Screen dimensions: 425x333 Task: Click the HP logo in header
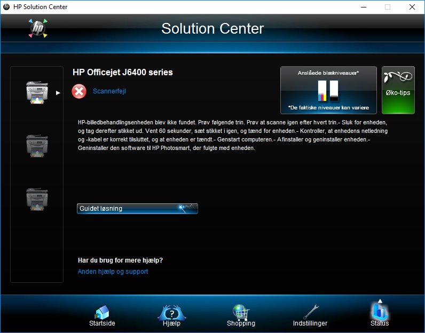(38, 28)
